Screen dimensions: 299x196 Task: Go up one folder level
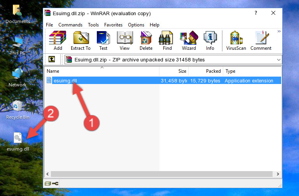(52, 59)
